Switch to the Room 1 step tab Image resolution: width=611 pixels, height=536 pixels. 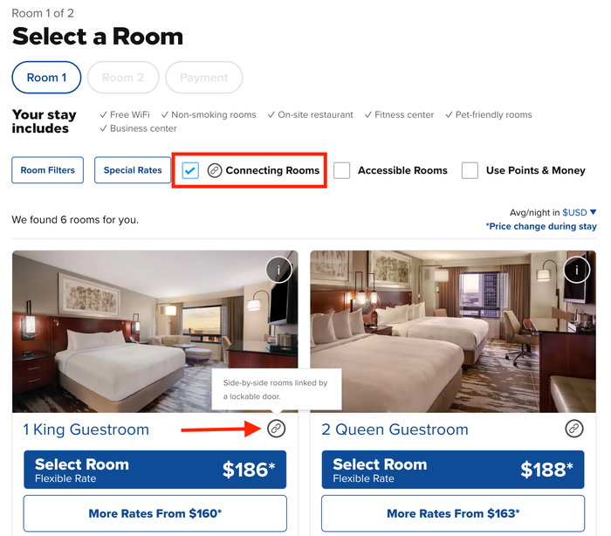(x=46, y=77)
